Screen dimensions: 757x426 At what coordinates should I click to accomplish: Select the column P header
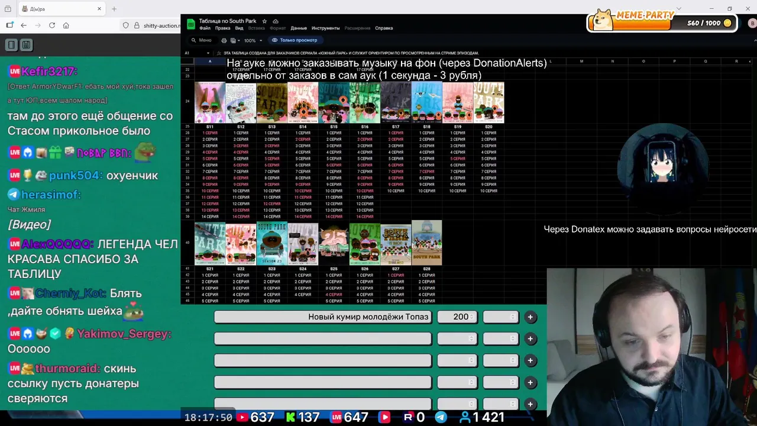(x=674, y=61)
